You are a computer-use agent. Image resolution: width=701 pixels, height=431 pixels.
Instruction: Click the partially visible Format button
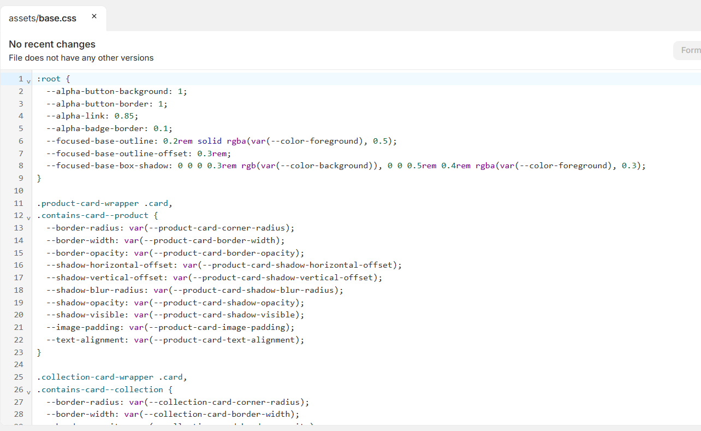(x=687, y=50)
